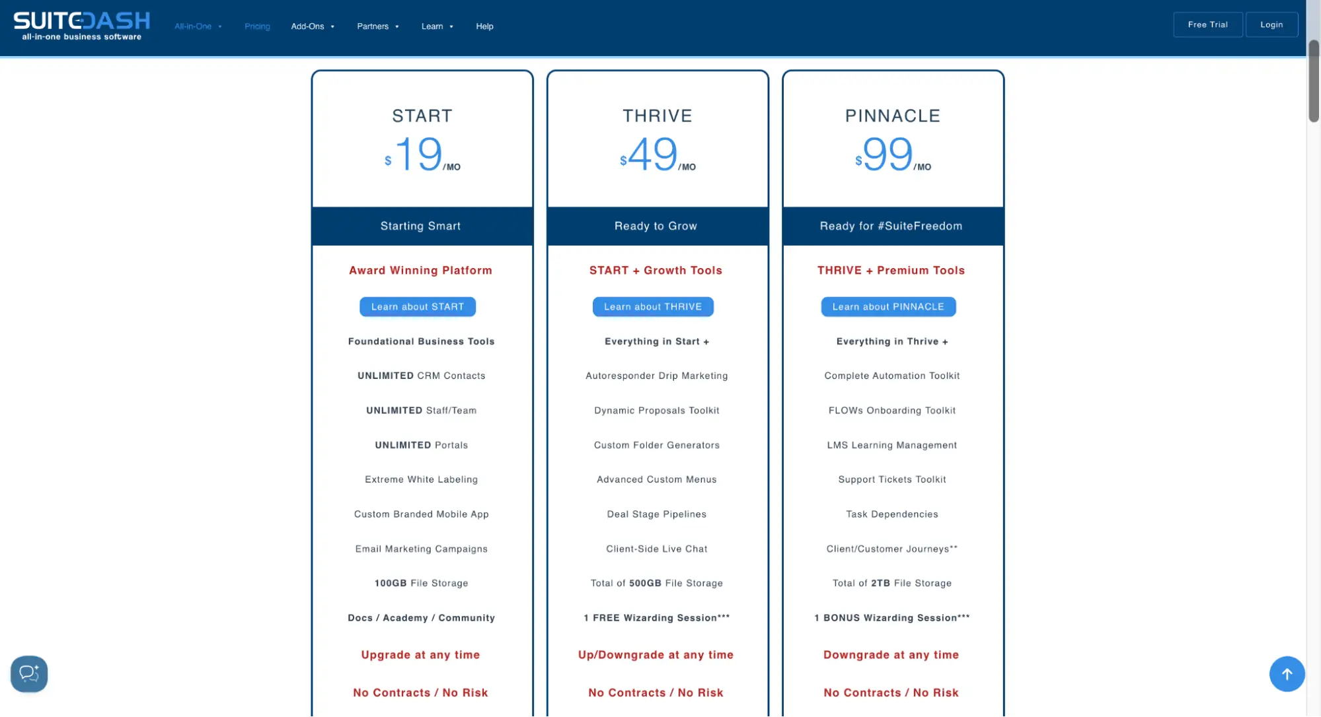
Task: Open the live chat widget icon
Action: pos(29,673)
